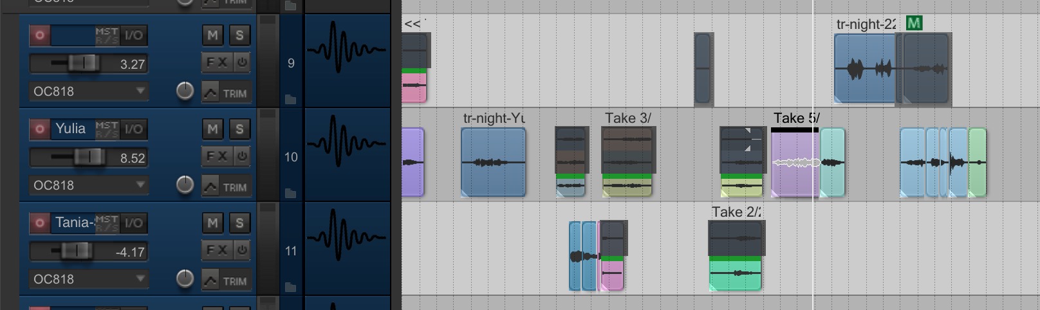Select the tr-night-Yu media item
Image resolution: width=1040 pixels, height=310 pixels.
click(x=494, y=161)
